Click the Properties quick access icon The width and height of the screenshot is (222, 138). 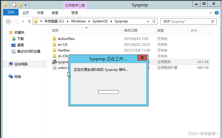tap(14, 5)
